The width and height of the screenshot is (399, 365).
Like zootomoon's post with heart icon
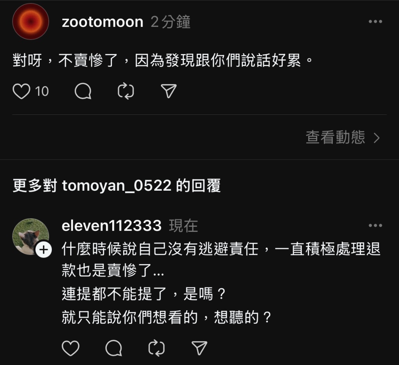click(x=21, y=91)
